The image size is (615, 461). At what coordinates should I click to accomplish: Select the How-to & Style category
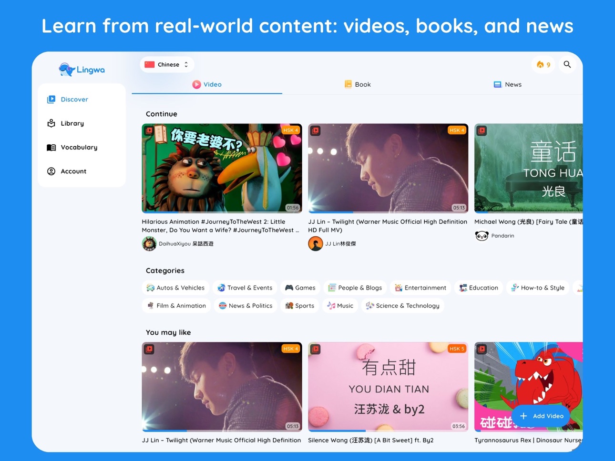538,288
